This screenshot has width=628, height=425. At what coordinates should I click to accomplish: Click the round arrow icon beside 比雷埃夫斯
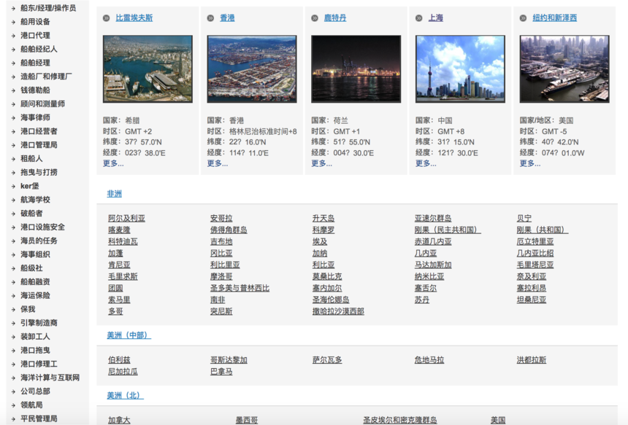(106, 18)
